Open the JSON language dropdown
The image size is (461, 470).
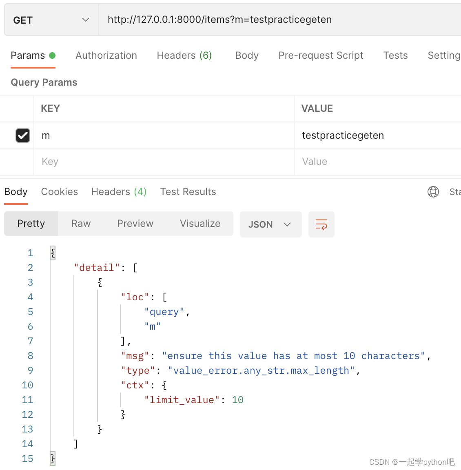pos(270,224)
